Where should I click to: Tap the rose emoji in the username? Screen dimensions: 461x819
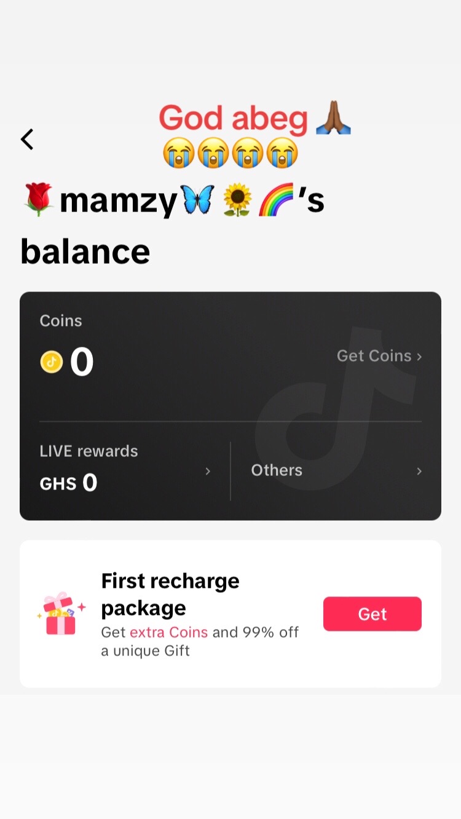(38, 200)
